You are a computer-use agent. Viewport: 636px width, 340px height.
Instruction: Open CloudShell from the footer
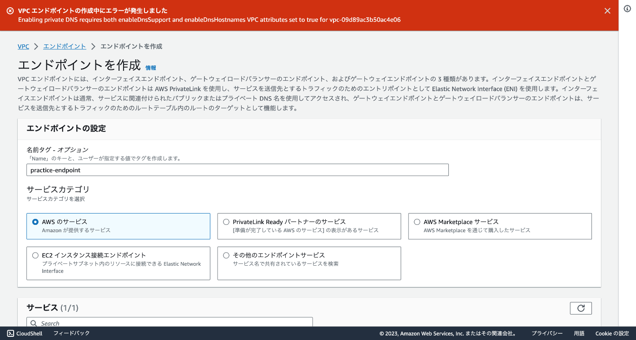[x=25, y=333]
